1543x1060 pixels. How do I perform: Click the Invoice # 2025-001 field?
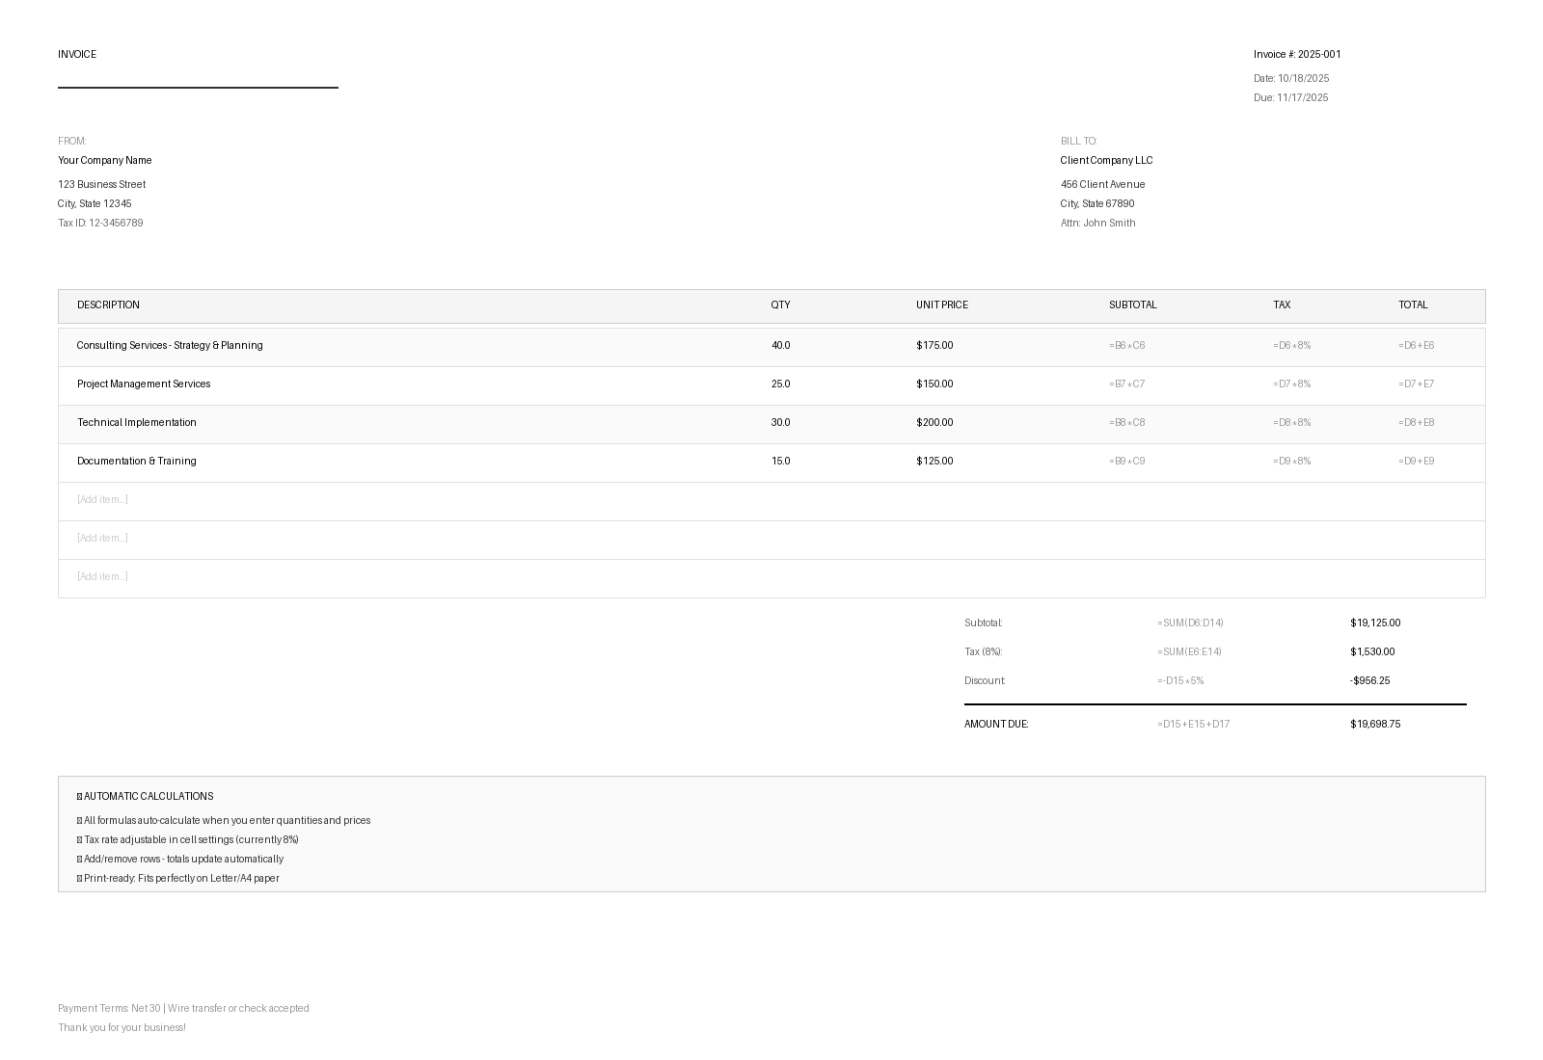point(1297,55)
